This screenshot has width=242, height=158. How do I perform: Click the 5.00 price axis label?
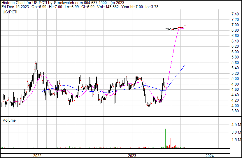coord(235,79)
